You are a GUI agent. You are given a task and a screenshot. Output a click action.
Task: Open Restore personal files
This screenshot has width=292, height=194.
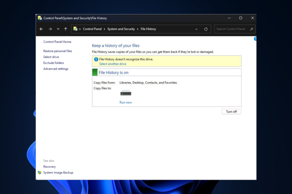click(x=58, y=51)
